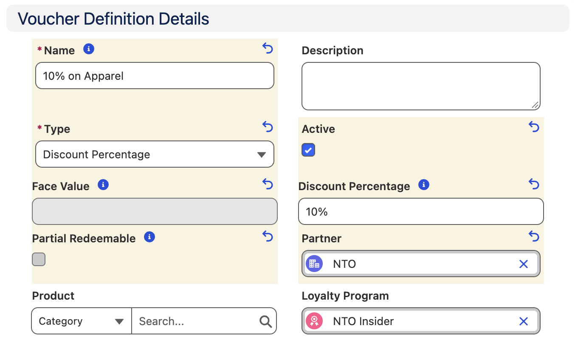Click the magnifier icon in Product search
Viewport: 575px width, 348px height.
(266, 322)
